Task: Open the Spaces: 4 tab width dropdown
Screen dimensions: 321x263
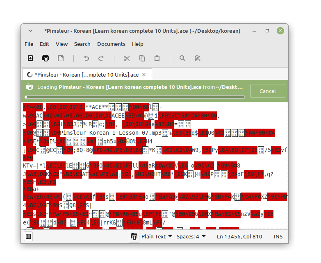Action: click(x=191, y=237)
